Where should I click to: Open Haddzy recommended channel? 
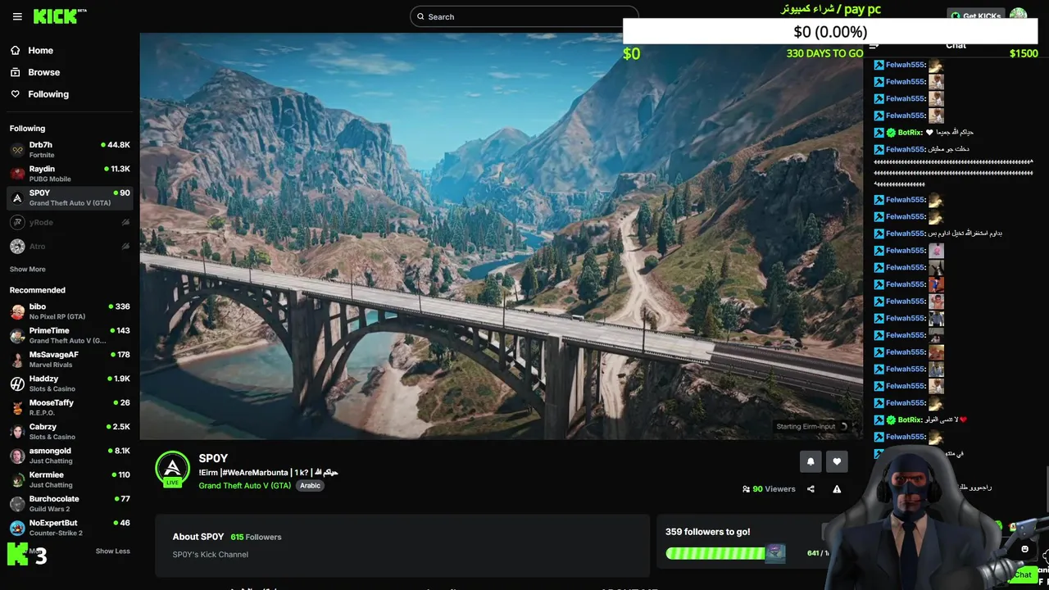70,383
